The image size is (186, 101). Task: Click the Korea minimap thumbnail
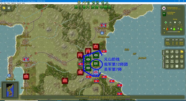pos(10,90)
